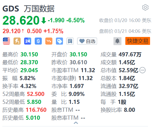Toggle the price alert bell

[x=117, y=41]
